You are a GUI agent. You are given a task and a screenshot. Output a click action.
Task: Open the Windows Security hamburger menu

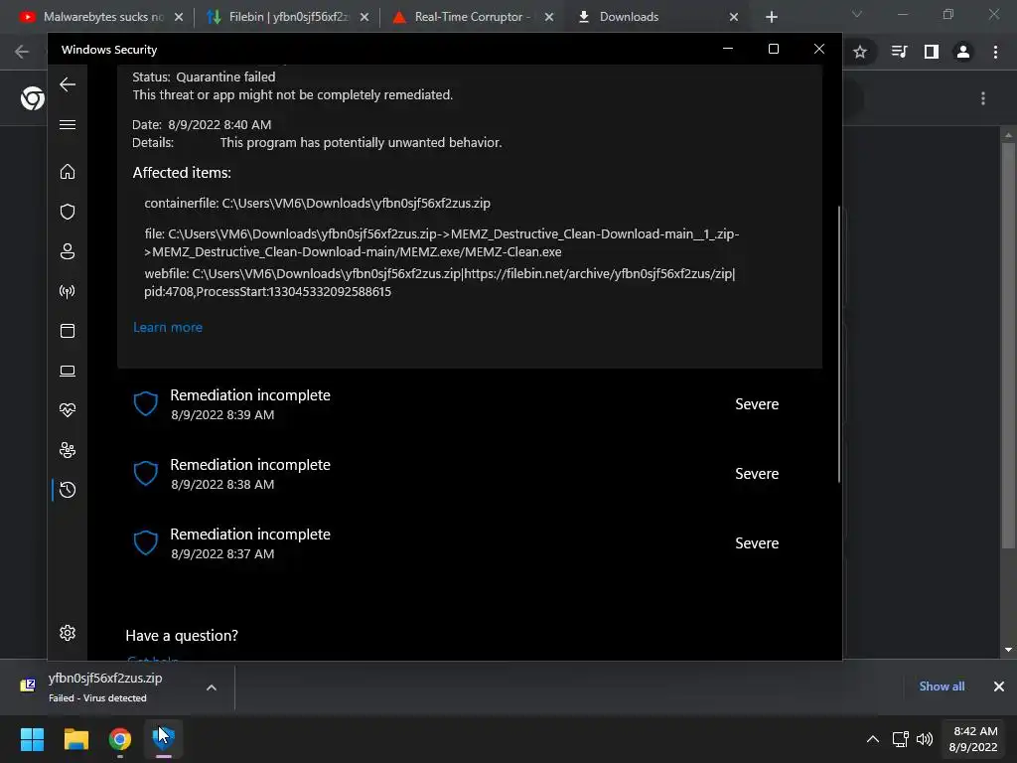[x=68, y=124]
